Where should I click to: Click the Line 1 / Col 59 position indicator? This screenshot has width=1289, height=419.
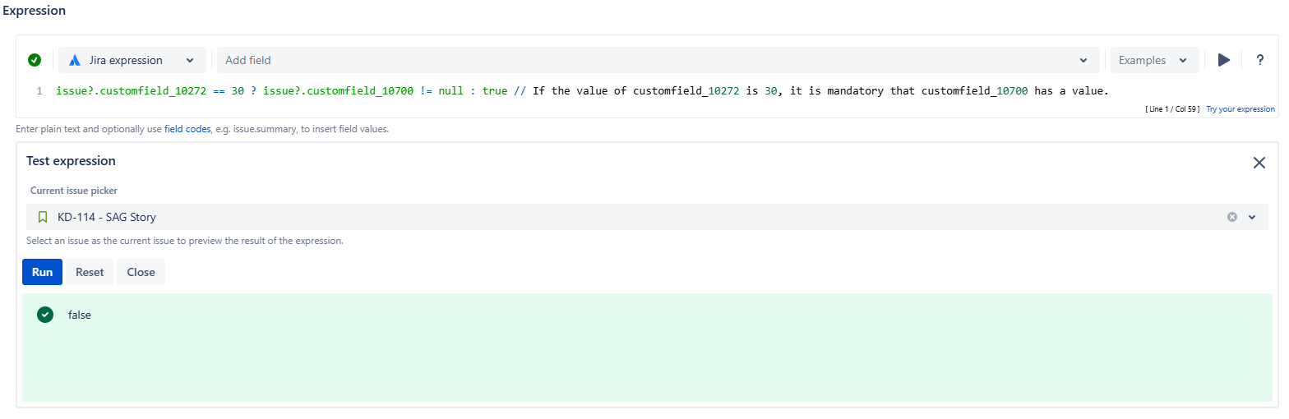[x=1172, y=109]
